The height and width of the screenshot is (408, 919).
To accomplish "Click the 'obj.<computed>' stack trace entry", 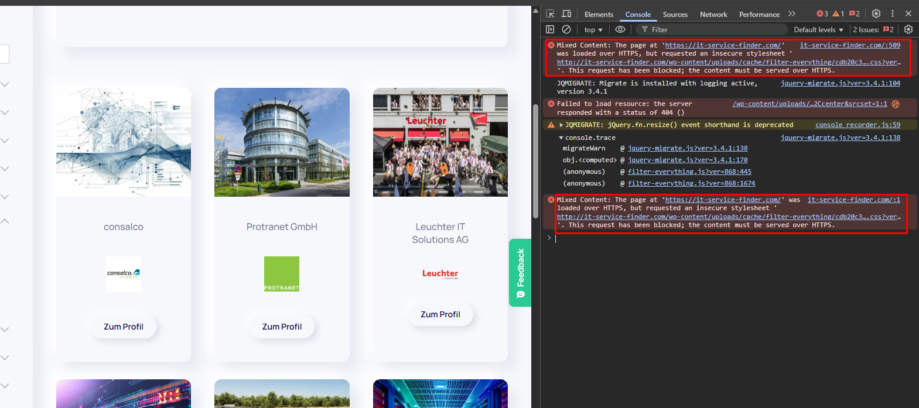I will point(590,160).
